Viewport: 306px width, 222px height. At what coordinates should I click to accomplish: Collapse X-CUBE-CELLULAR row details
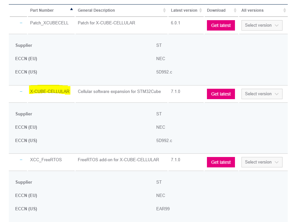pos(21,91)
